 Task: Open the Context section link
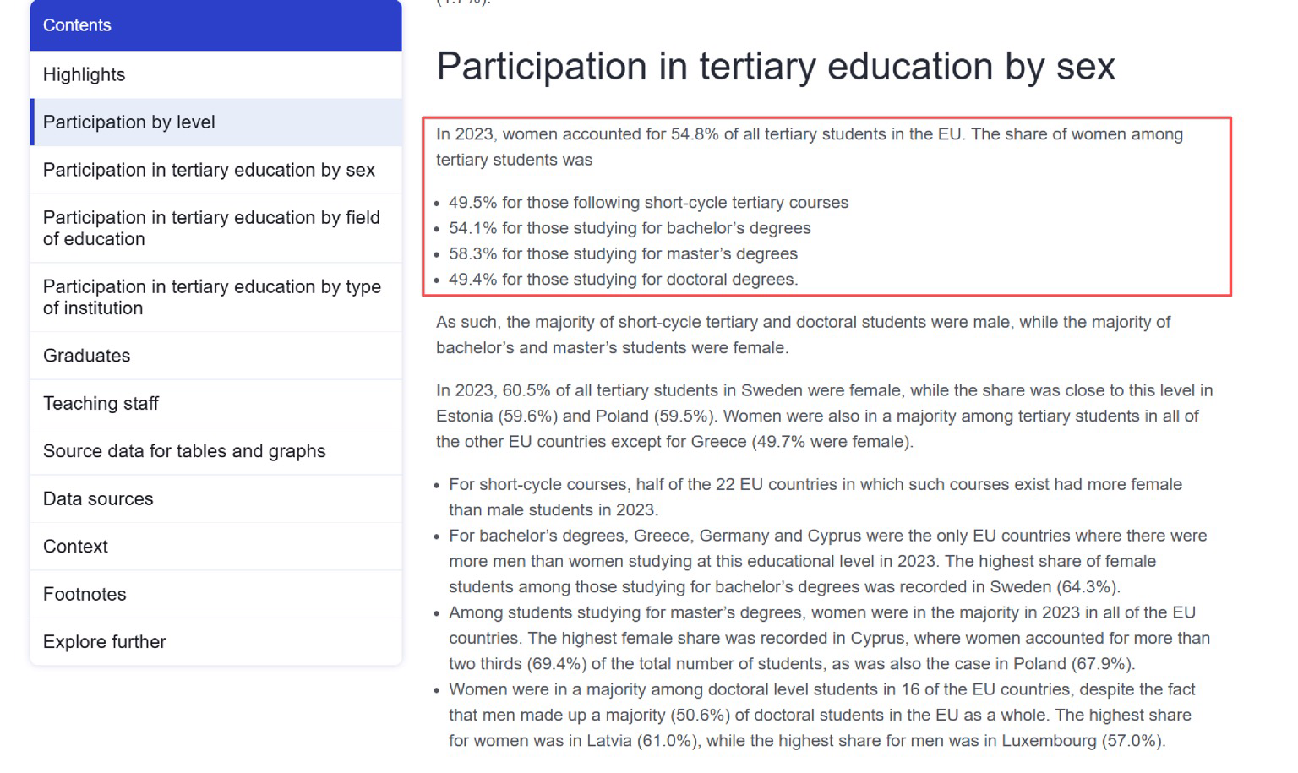(75, 547)
